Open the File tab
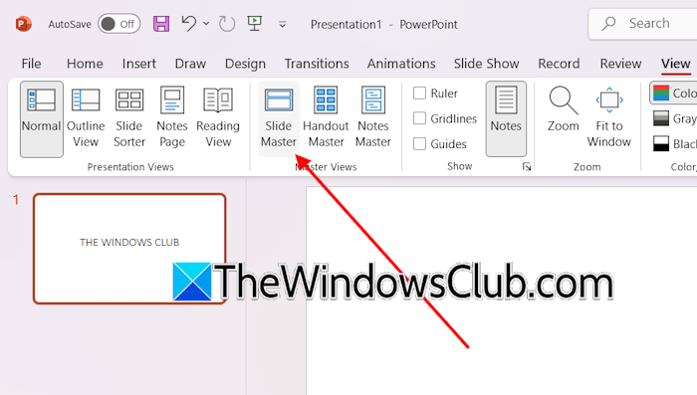The width and height of the screenshot is (697, 395). (31, 64)
